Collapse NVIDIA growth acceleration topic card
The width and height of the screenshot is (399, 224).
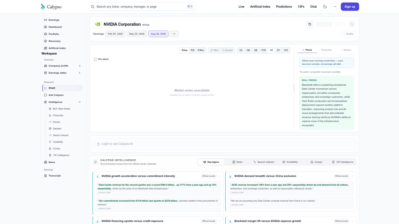click(219, 176)
